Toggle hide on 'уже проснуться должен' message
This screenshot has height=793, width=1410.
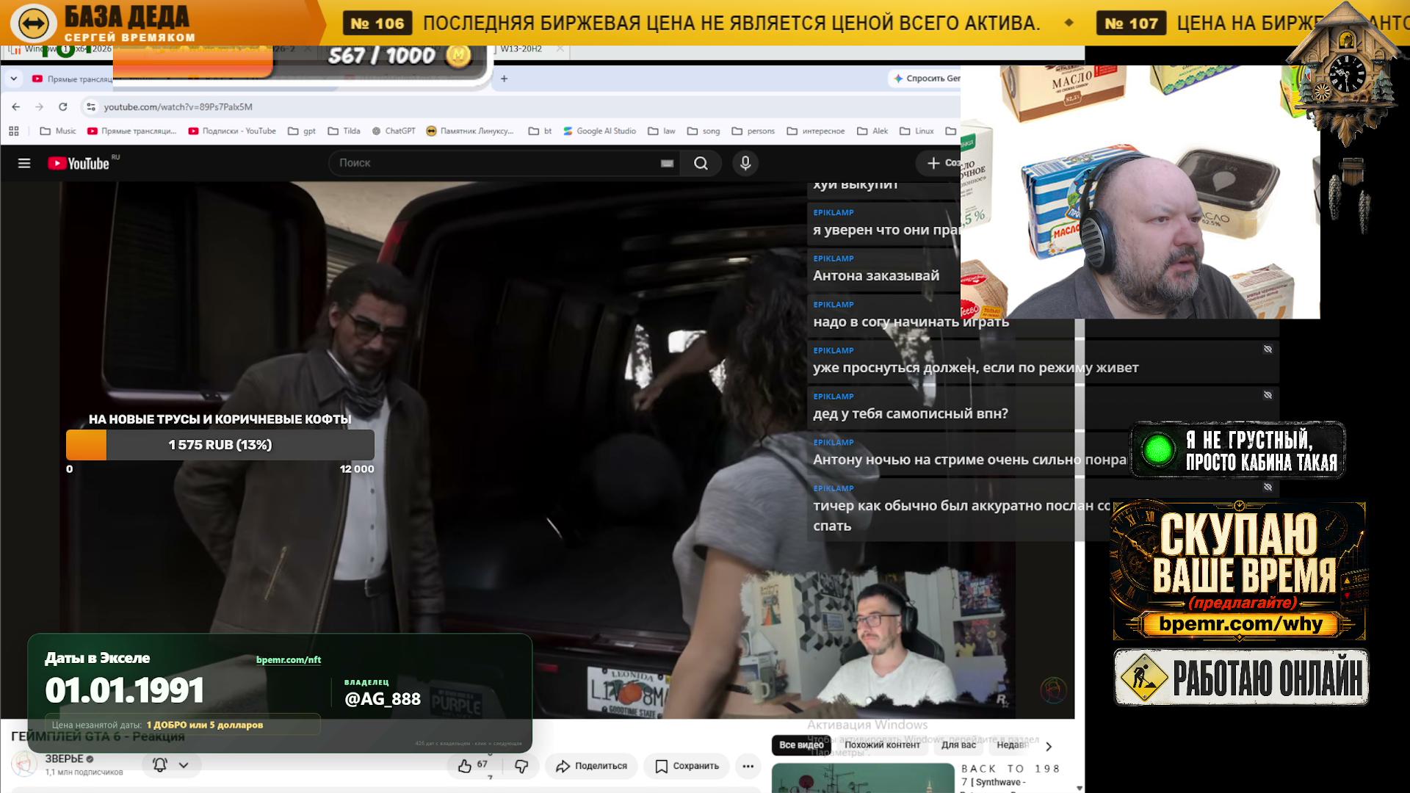1268,350
